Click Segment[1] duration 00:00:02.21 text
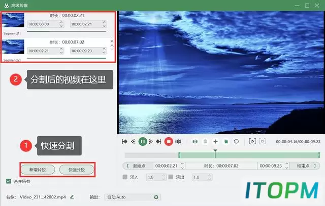The image size is (325, 206). 73,16
